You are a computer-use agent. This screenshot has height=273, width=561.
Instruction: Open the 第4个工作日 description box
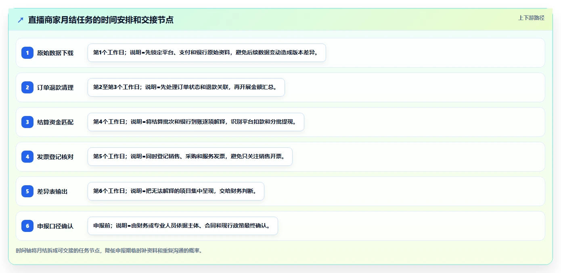(196, 122)
